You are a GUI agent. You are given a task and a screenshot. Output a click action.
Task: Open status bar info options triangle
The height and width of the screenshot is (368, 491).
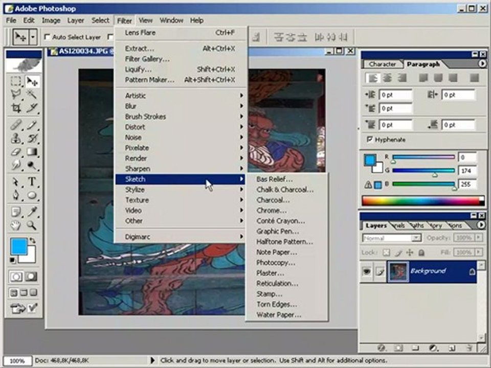pyautogui.click(x=152, y=360)
